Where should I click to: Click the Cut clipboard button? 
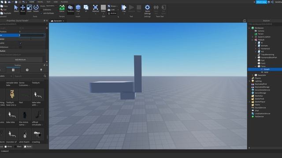[x=4, y=10]
